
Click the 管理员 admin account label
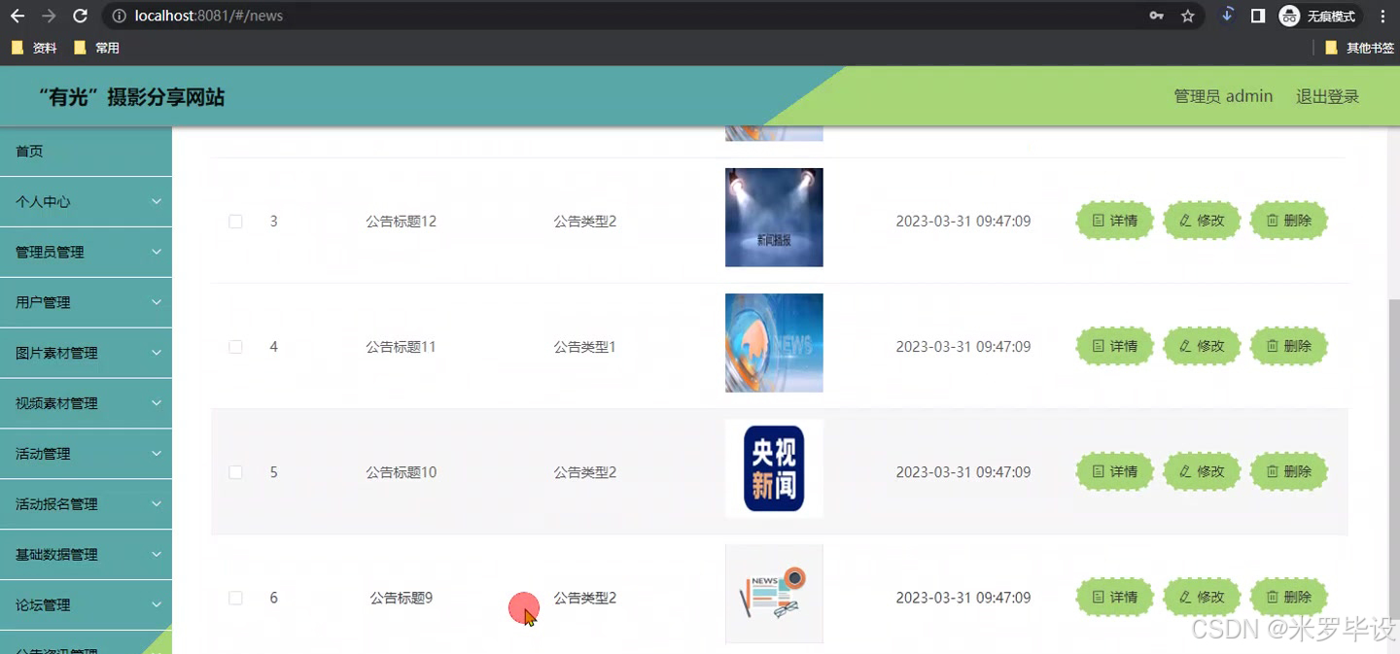[x=1222, y=95]
